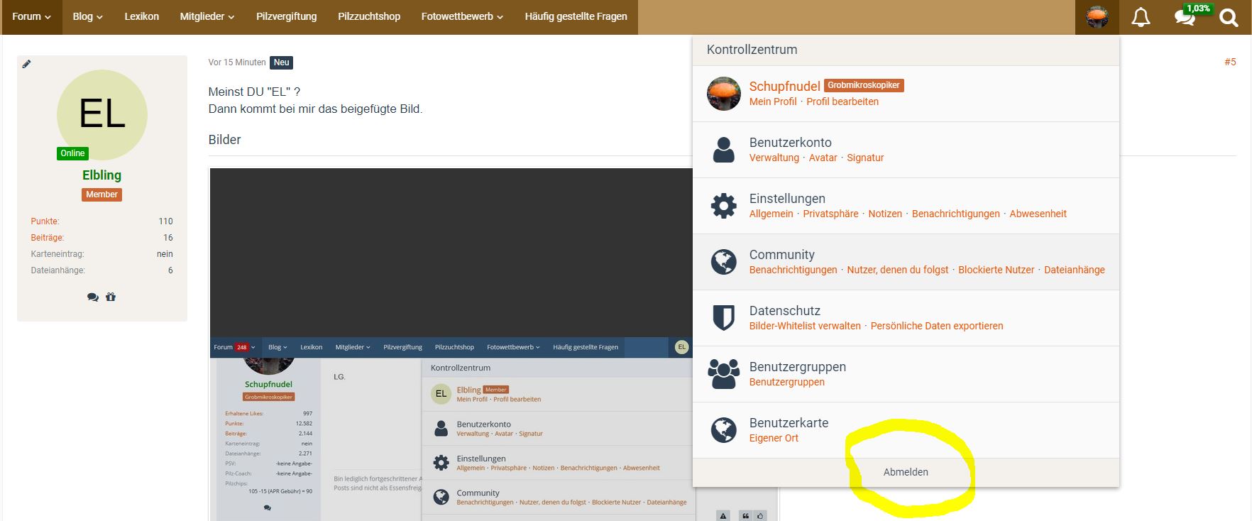Open the notifications bell icon
Image resolution: width=1252 pixels, height=521 pixels.
coord(1141,17)
